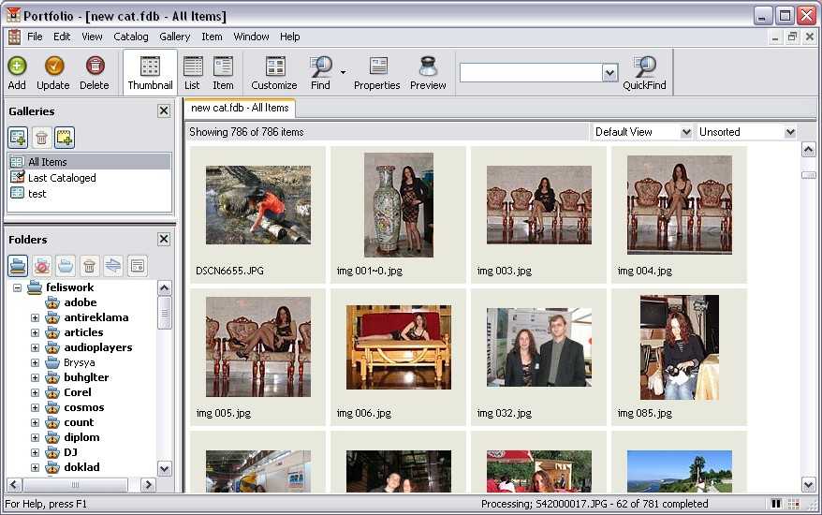
Task: Open the Catalog menu
Action: tap(131, 37)
